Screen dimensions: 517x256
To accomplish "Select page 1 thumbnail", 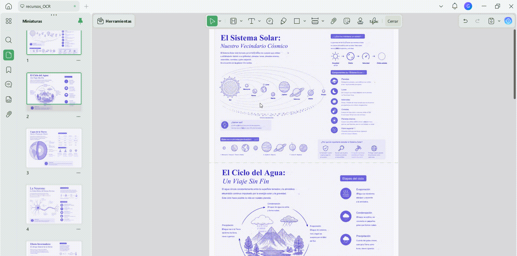I will pos(54,42).
